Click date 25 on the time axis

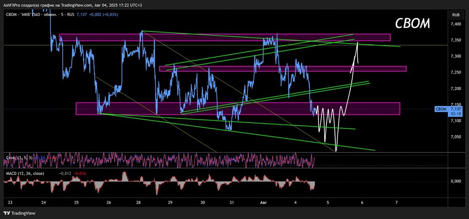coord(76,203)
